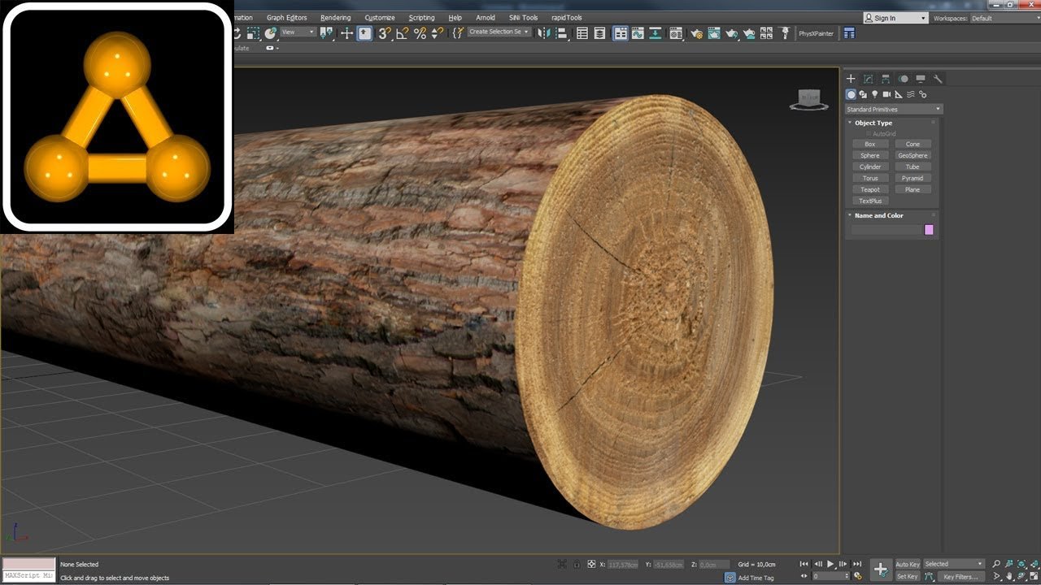Open the Customize menu
The width and height of the screenshot is (1041, 585).
coord(380,18)
